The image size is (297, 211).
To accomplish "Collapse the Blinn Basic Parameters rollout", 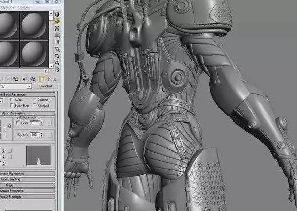I will (27, 113).
